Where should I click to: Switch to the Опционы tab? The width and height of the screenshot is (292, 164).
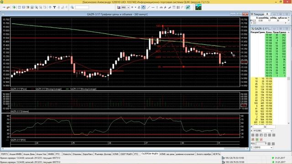tap(77, 154)
